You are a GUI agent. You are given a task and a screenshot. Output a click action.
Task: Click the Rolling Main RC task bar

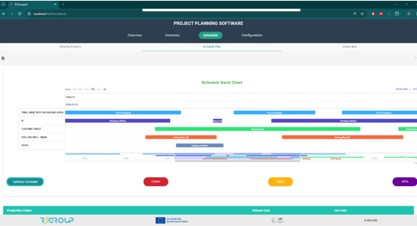[x=342, y=137]
